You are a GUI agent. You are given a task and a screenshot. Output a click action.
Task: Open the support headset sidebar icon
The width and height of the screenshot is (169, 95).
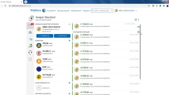click(30, 52)
